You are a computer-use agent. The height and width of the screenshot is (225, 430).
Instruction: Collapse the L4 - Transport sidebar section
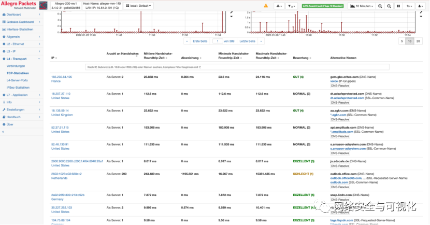[17, 59]
